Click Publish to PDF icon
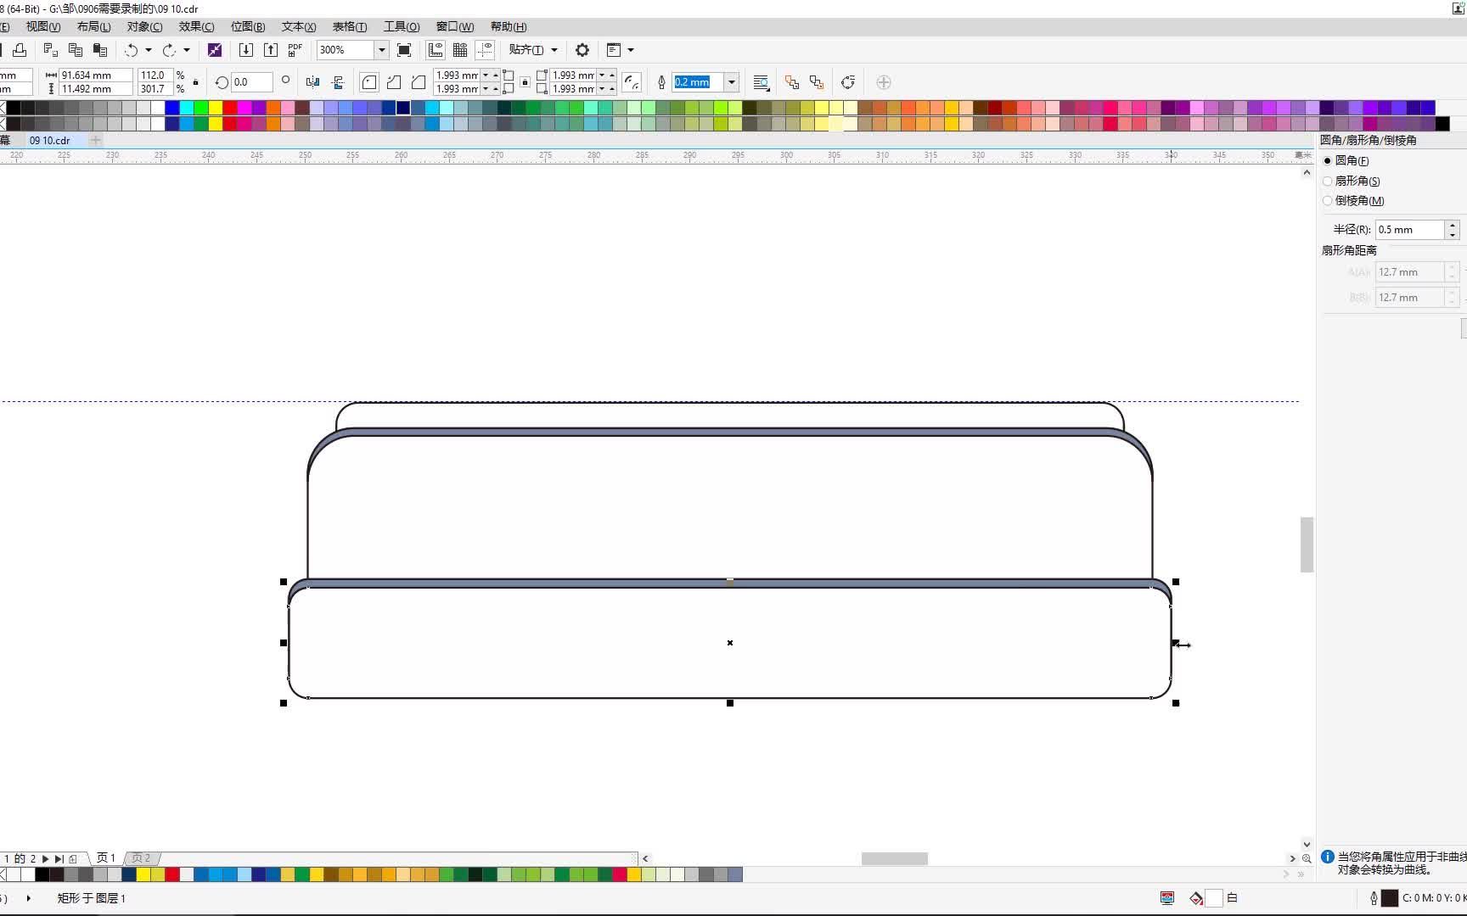This screenshot has height=916, width=1467. click(295, 50)
